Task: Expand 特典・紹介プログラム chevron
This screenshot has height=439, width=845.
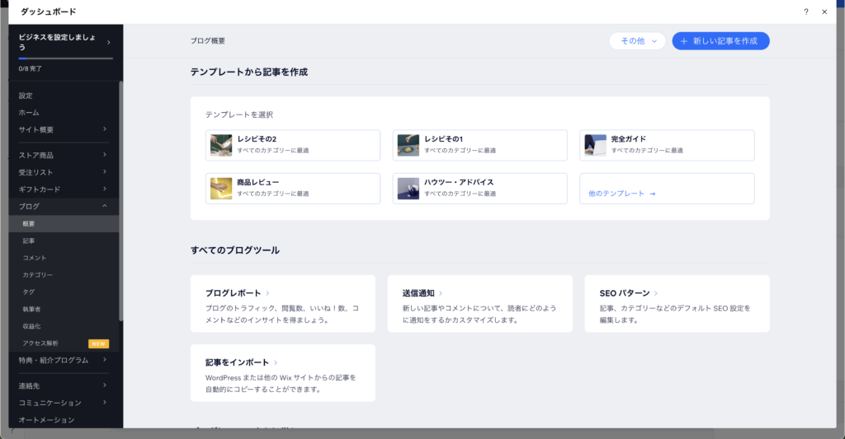Action: (105, 360)
